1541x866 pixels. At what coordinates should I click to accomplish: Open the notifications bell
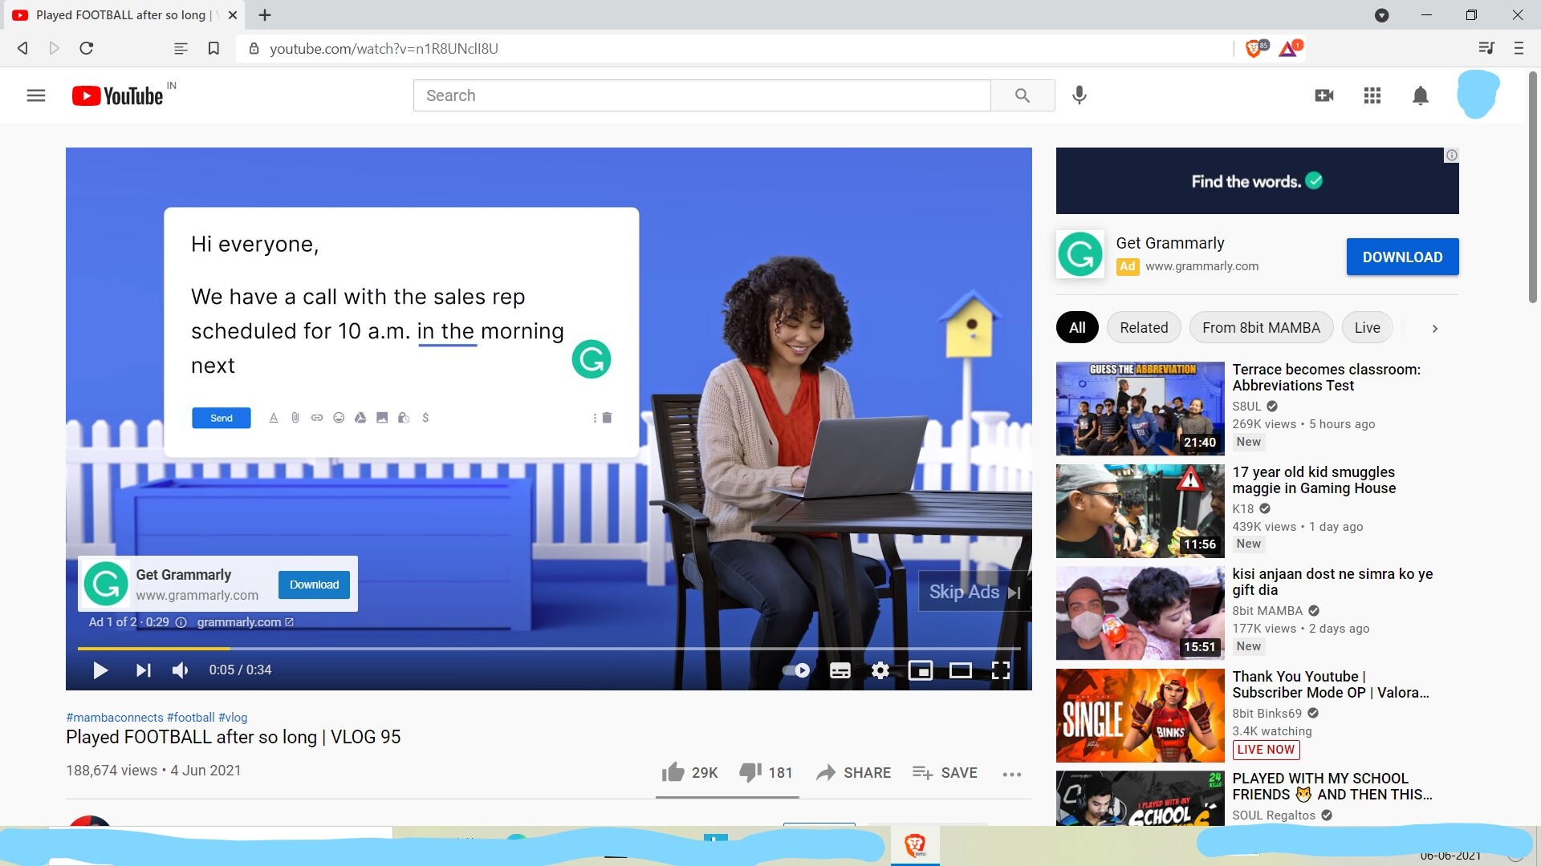click(1420, 95)
